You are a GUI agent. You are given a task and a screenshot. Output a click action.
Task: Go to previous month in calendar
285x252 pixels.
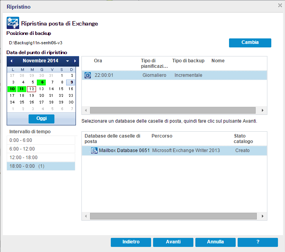pos(11,61)
